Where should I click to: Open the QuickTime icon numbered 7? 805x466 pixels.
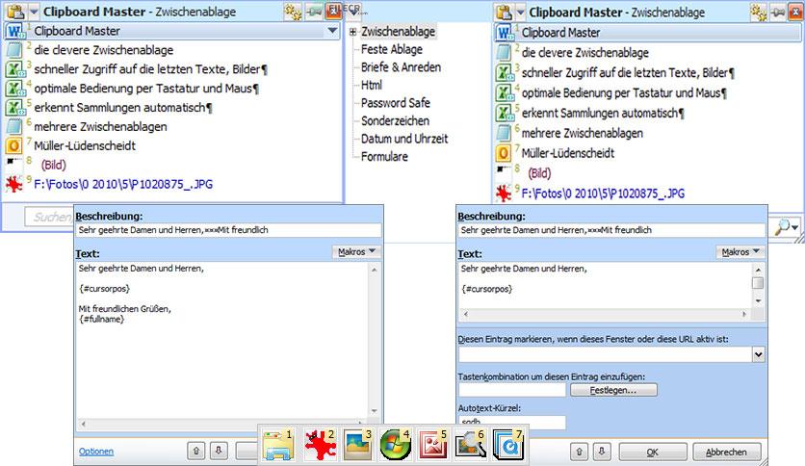[507, 445]
